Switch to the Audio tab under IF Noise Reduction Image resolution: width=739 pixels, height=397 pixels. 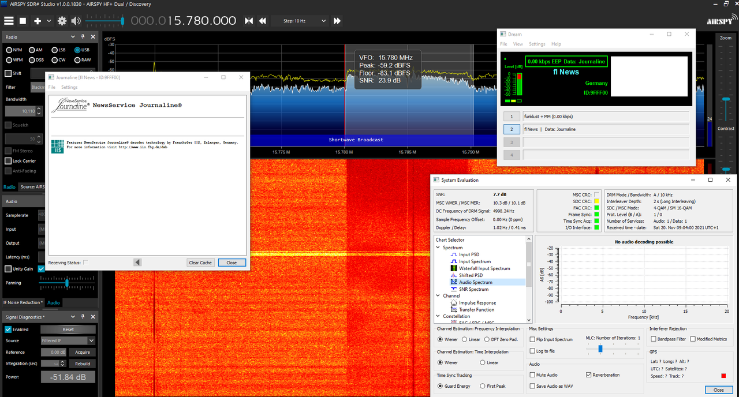[53, 302]
